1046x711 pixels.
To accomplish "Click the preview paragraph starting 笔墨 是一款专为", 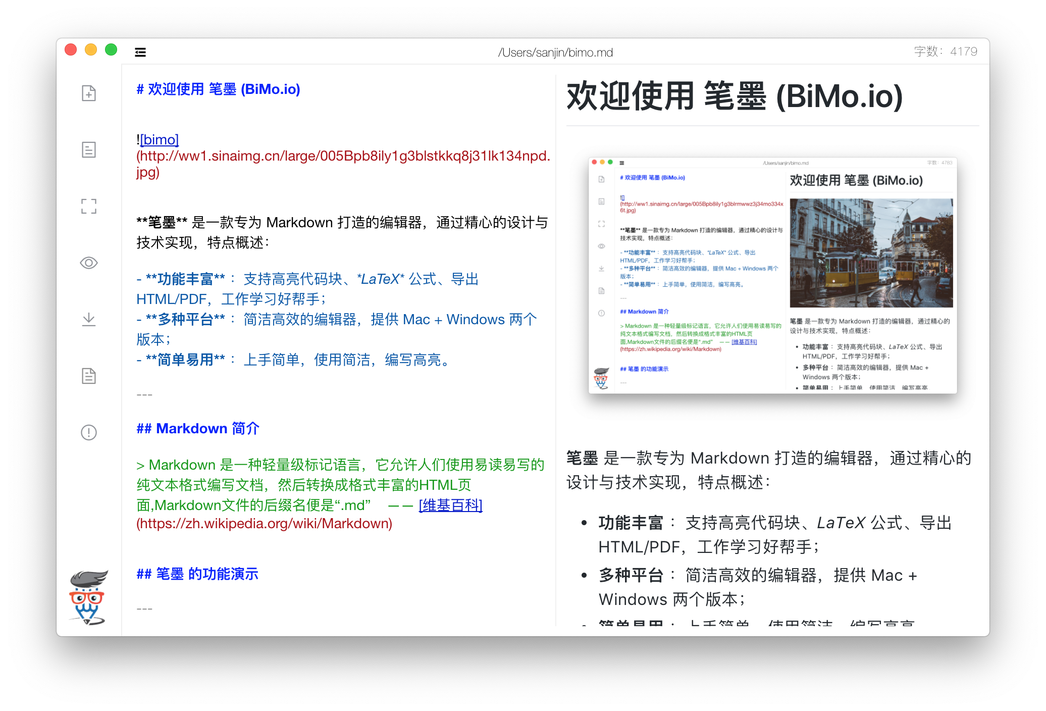I will [769, 470].
